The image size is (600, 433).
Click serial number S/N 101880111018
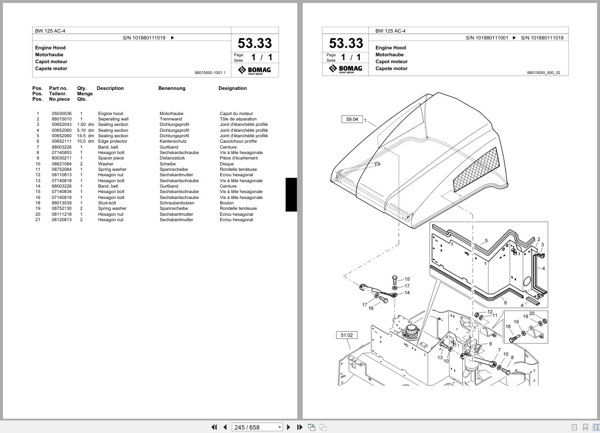542,38
